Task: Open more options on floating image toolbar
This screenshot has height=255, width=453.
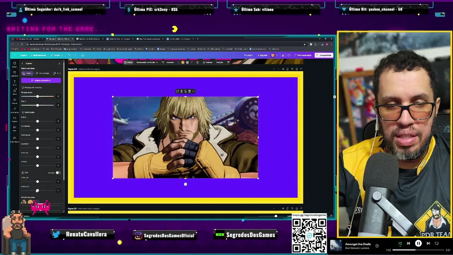Action: pos(194,91)
